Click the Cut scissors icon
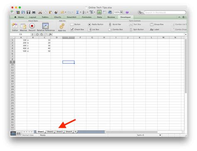The width and height of the screenshot is (197, 151). (x=40, y=12)
